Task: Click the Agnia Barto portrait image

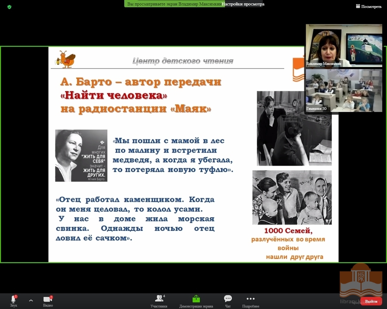Action: (x=81, y=155)
